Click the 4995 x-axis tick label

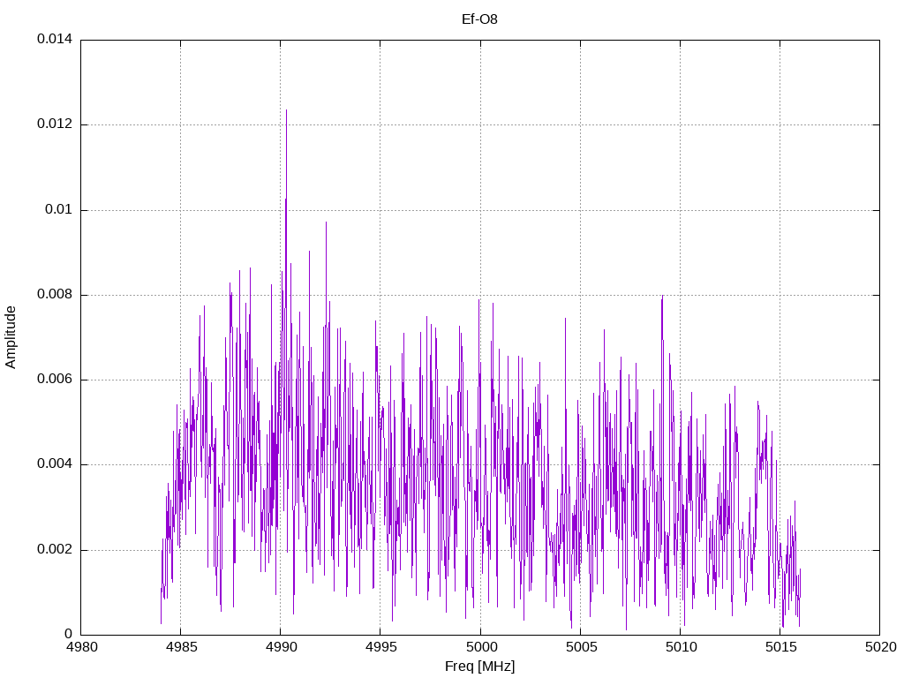click(380, 647)
